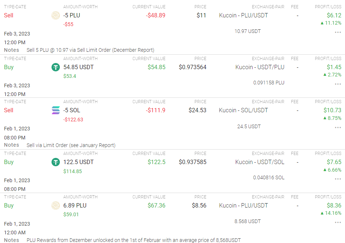Click the 'Sell via Limit Order' note
This screenshot has width=345, height=243.
pyautogui.click(x=71, y=145)
